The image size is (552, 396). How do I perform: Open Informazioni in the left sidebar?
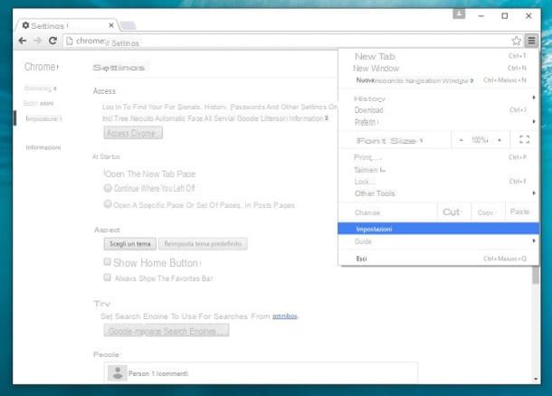(43, 147)
